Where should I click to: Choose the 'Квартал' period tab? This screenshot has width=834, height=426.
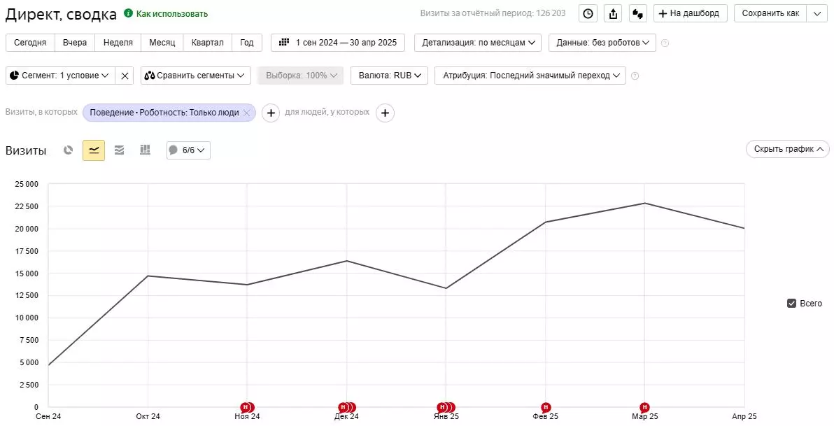(x=207, y=43)
